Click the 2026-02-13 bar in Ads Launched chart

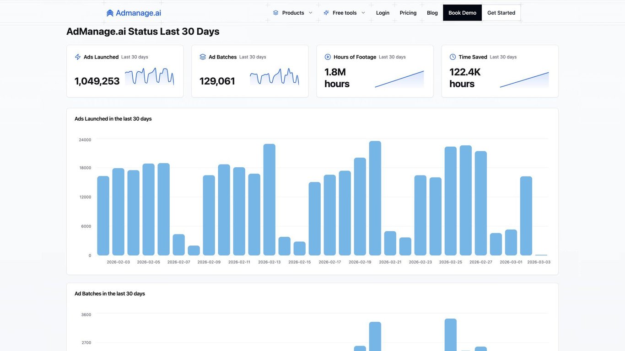coord(269,200)
